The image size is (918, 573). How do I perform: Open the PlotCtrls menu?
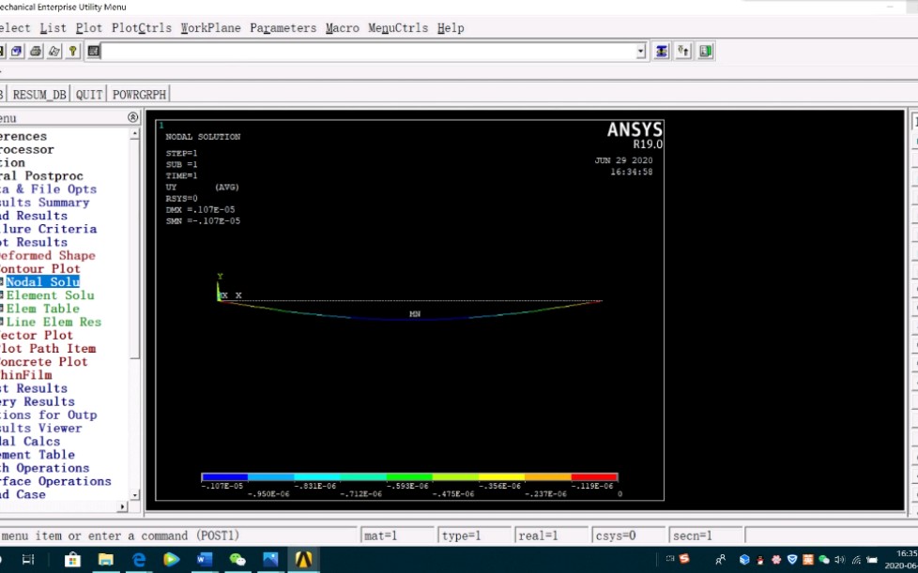tap(142, 28)
